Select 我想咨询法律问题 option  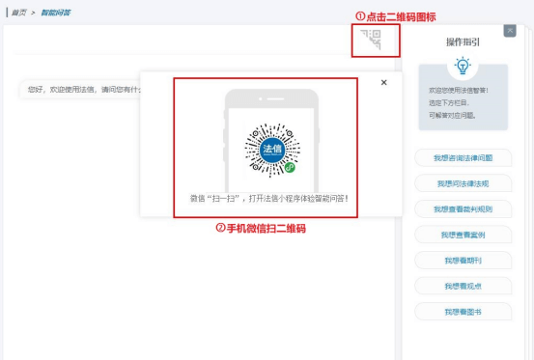click(463, 158)
